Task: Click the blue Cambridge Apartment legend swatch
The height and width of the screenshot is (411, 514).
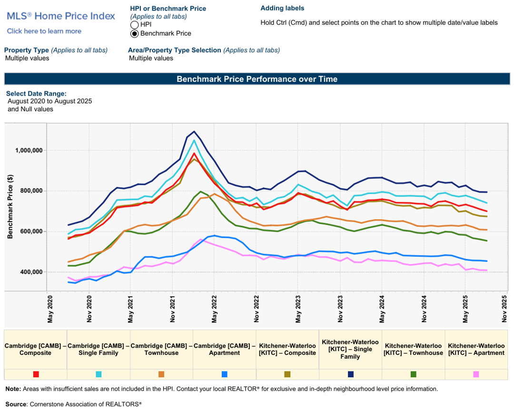Action: [224, 374]
